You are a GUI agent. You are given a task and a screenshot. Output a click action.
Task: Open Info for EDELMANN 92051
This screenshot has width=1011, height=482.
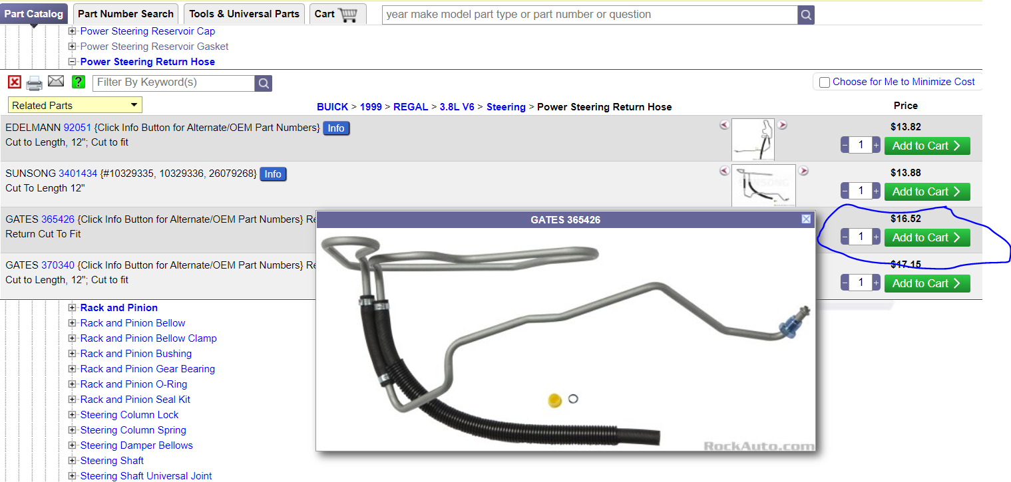click(336, 128)
